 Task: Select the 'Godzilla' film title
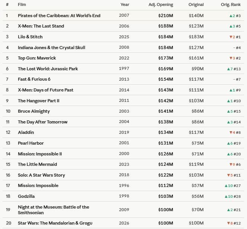pos(26,196)
